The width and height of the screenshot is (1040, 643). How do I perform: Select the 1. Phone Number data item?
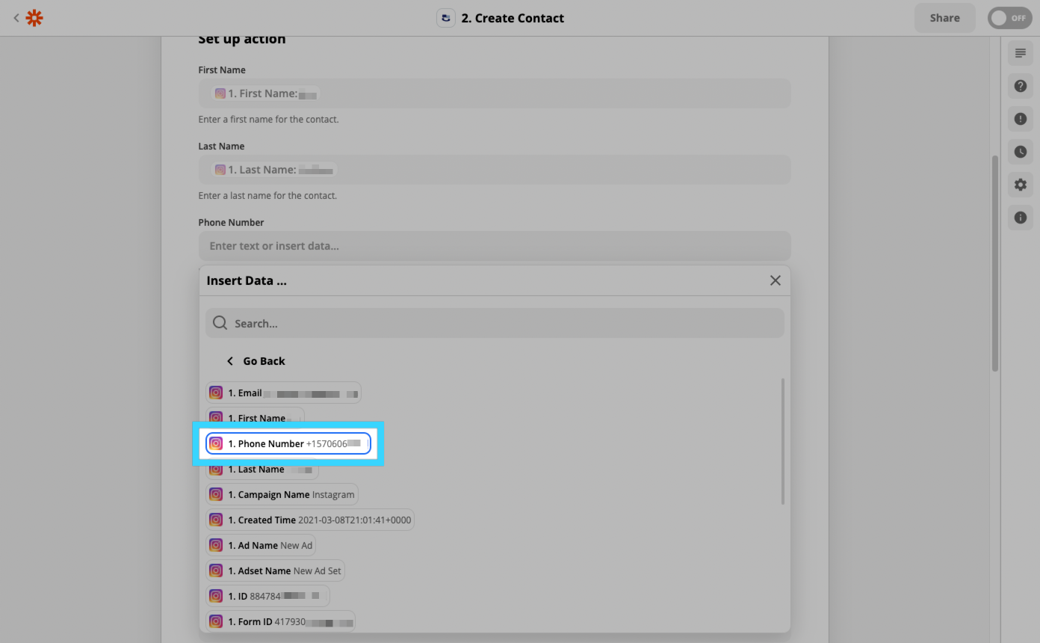(x=288, y=444)
